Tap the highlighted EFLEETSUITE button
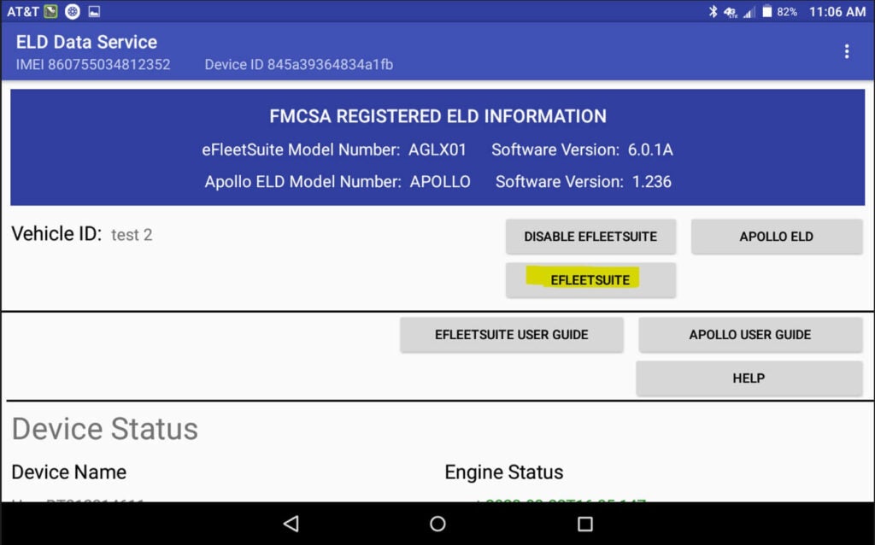This screenshot has height=545, width=875. coord(590,280)
